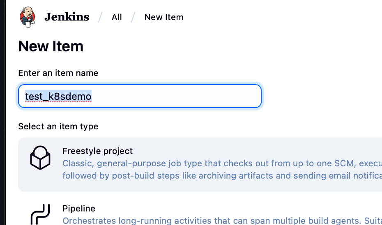Click the slash separator after Jenkins
This screenshot has height=225, width=382.
[x=100, y=17]
